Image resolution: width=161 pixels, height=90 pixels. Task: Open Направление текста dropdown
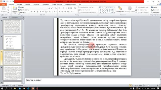point(86,7)
